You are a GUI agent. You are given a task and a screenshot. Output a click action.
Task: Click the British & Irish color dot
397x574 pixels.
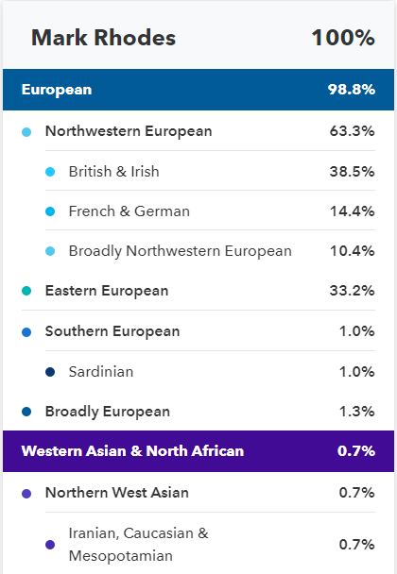click(50, 172)
